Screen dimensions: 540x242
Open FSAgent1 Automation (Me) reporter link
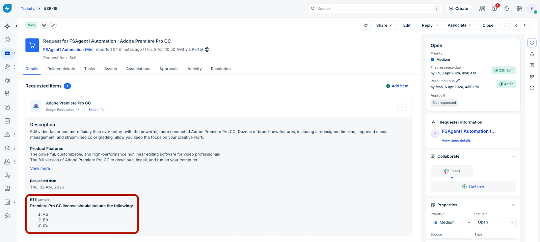(69, 50)
